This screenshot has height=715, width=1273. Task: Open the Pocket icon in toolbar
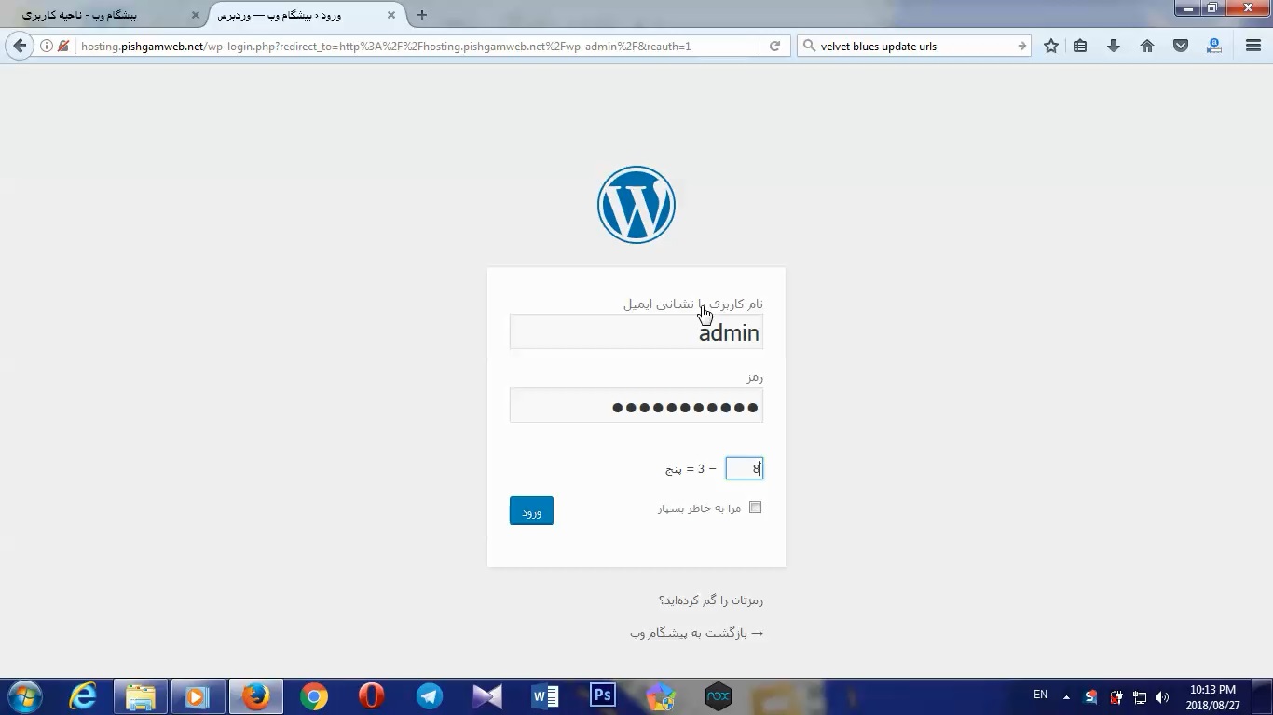click(1181, 46)
